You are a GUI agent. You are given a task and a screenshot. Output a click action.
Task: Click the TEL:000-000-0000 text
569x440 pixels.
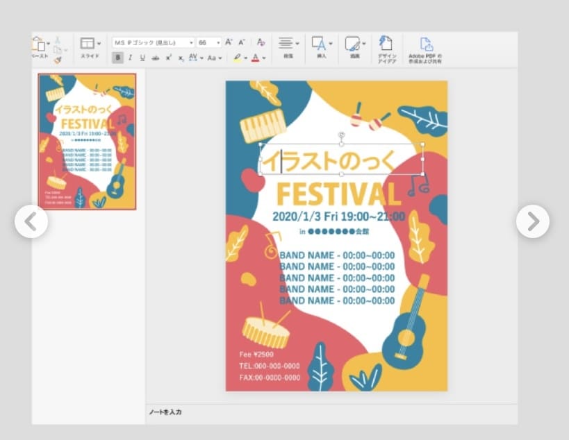(x=270, y=366)
